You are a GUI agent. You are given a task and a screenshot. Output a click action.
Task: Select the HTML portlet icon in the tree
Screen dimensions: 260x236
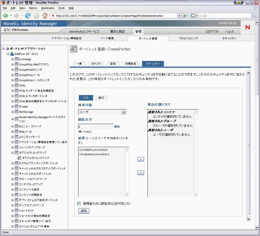(x=16, y=86)
